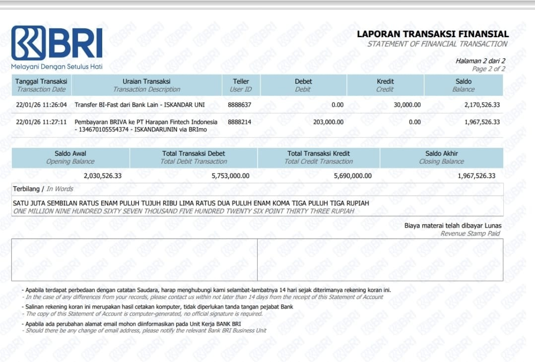This screenshot has width=535, height=362.
Task: Click the BRI logo
Action: (x=57, y=43)
